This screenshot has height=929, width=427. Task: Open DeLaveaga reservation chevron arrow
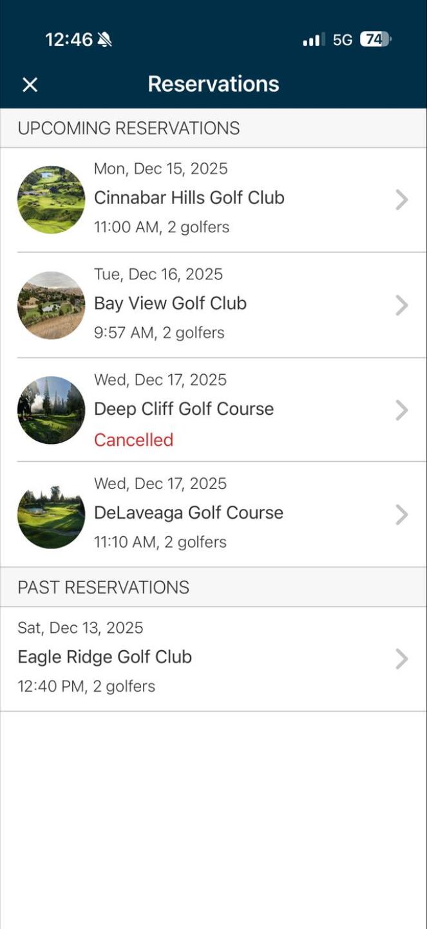click(401, 515)
